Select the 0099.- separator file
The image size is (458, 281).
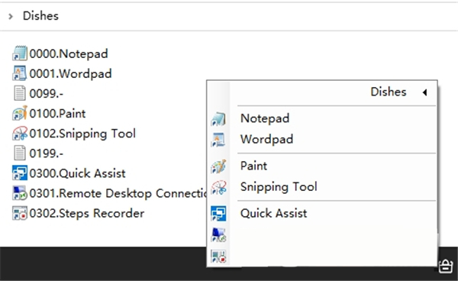click(x=38, y=93)
